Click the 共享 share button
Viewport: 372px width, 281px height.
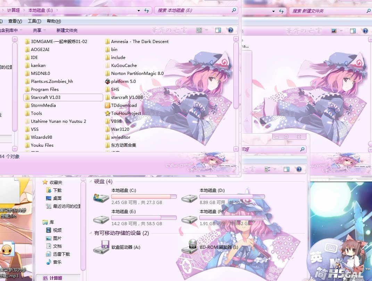coord(37,30)
